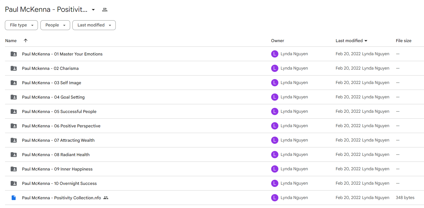The width and height of the screenshot is (424, 208).
Task: Click owner avatar in 07 Attracting Wealth row
Action: pos(275,140)
